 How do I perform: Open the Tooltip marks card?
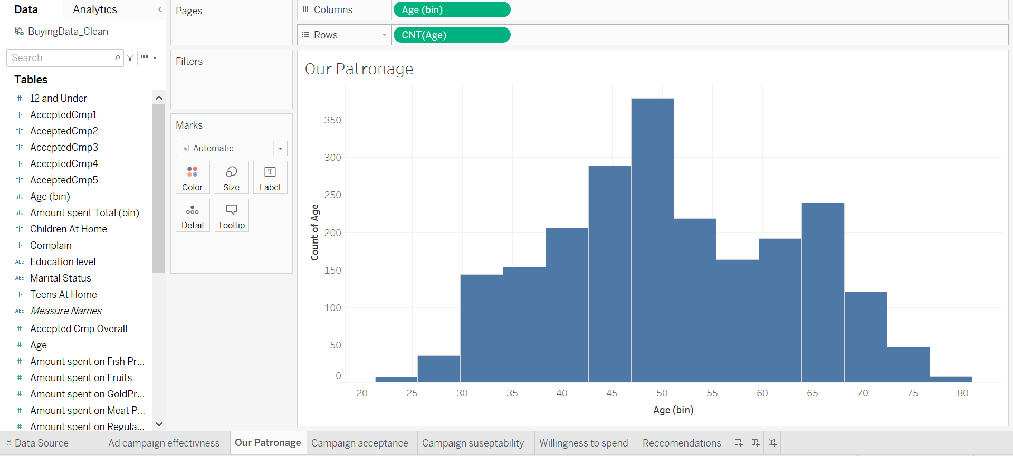point(231,216)
